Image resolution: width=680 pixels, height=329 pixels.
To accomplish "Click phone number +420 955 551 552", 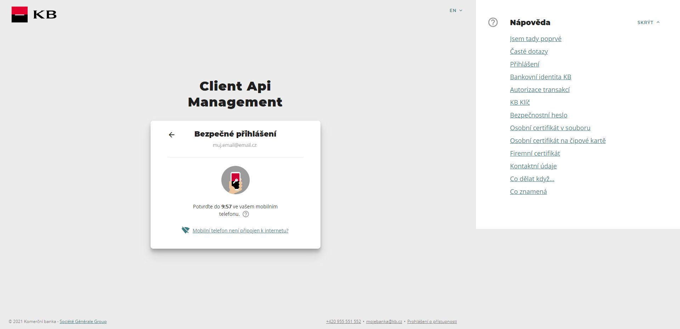I will pyautogui.click(x=344, y=322).
